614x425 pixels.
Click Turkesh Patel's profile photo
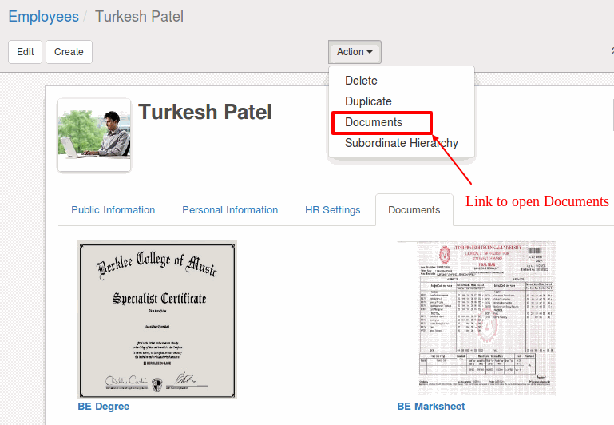(x=94, y=135)
